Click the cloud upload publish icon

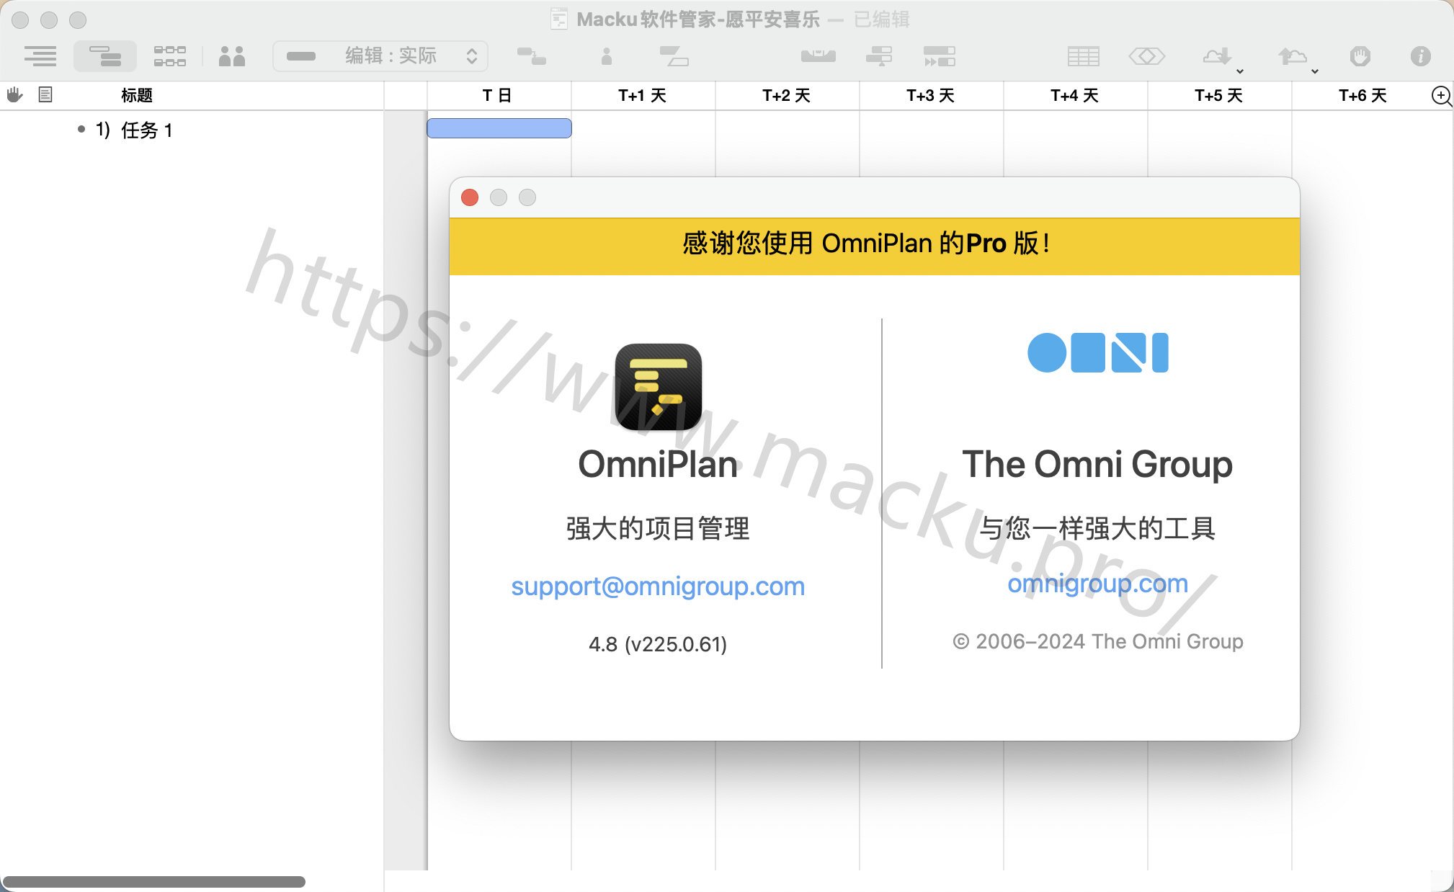1292,56
